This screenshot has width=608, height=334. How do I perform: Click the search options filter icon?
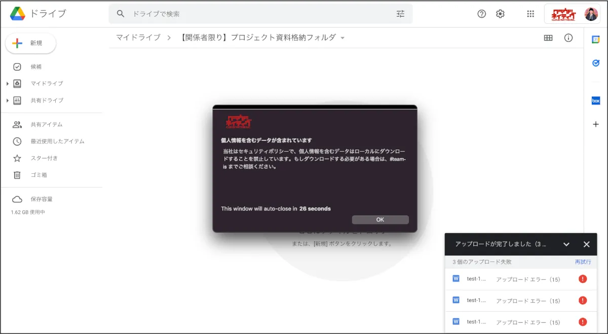pos(400,14)
